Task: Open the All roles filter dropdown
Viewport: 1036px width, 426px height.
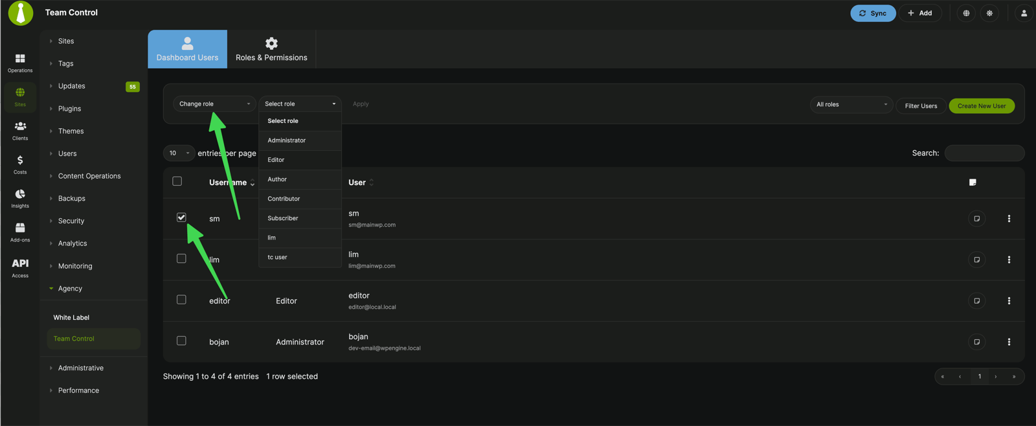Action: click(x=851, y=104)
